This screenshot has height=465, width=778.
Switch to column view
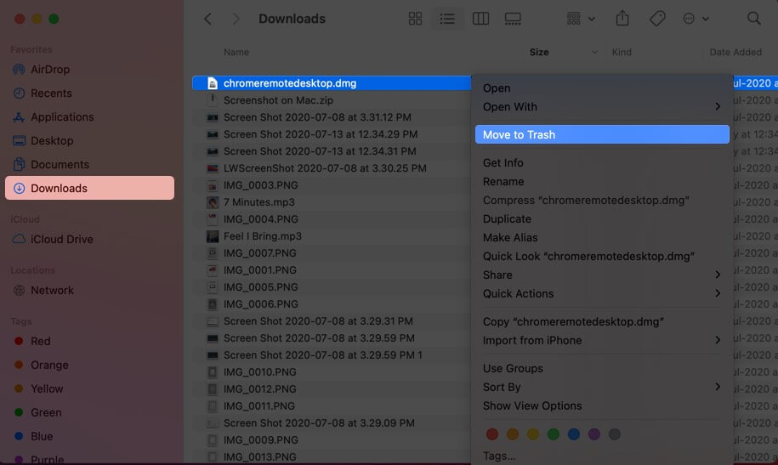click(480, 19)
